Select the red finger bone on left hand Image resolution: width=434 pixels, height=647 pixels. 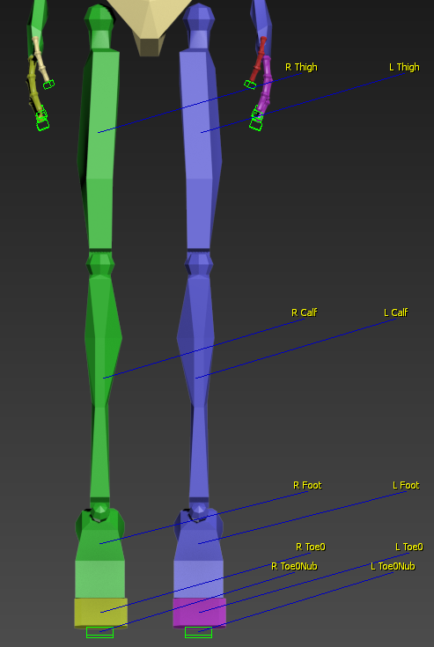point(259,60)
